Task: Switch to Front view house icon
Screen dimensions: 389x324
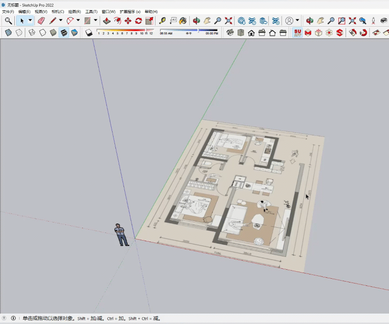Action: 251,33
